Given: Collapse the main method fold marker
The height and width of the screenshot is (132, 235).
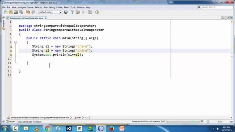Looking at the screenshot, I should pos(15,43).
